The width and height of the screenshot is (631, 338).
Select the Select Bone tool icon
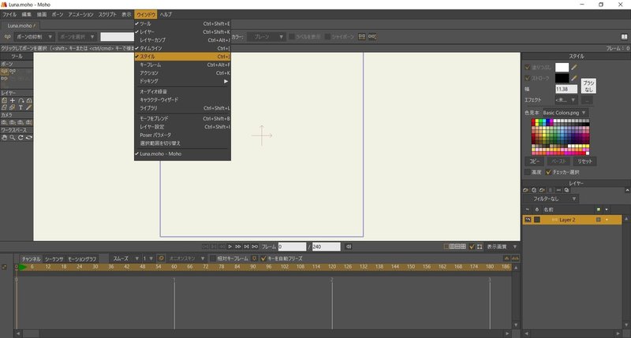pos(5,71)
